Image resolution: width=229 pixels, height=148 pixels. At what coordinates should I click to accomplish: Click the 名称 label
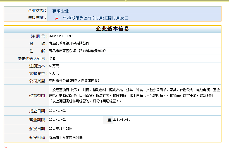pyautogui.click(x=38, y=43)
